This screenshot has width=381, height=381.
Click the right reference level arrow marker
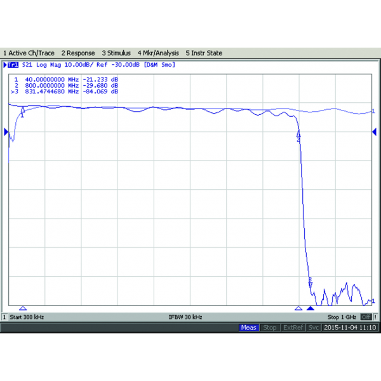pos(375,131)
